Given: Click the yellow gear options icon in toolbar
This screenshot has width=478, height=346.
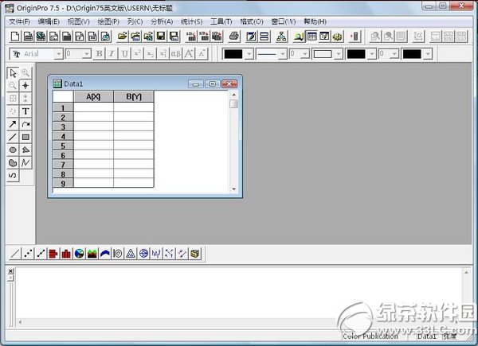Looking at the screenshot, I should pos(338,37).
